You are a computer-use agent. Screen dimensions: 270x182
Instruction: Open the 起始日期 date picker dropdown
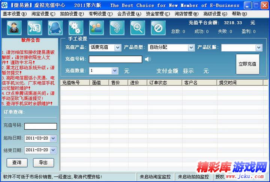[x=53, y=138]
